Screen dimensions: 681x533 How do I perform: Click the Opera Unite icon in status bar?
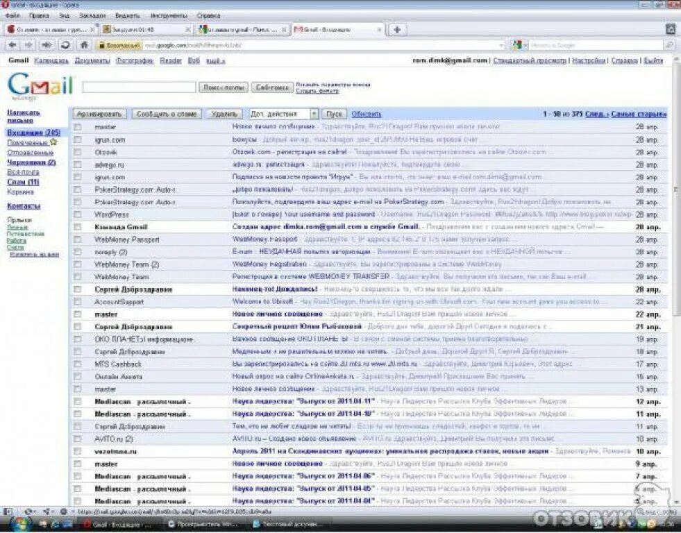[47, 511]
